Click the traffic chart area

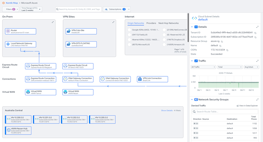tap(228, 82)
